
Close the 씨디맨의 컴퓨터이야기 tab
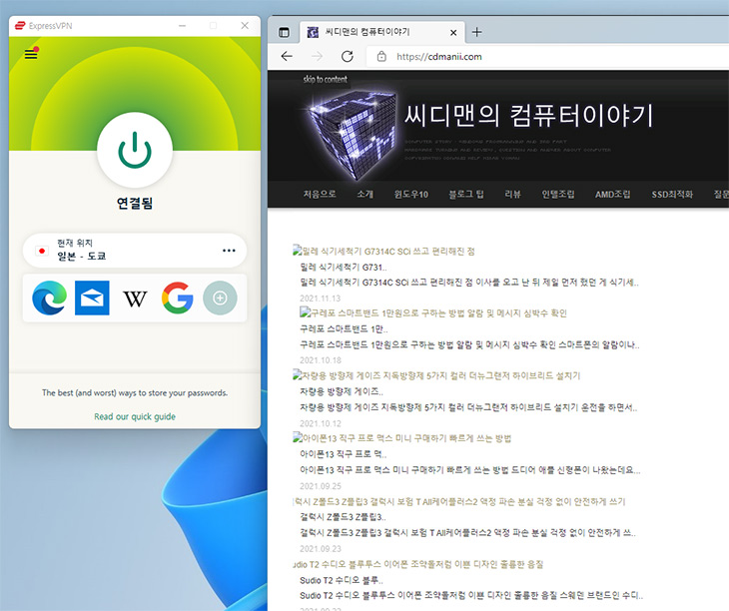tap(453, 33)
